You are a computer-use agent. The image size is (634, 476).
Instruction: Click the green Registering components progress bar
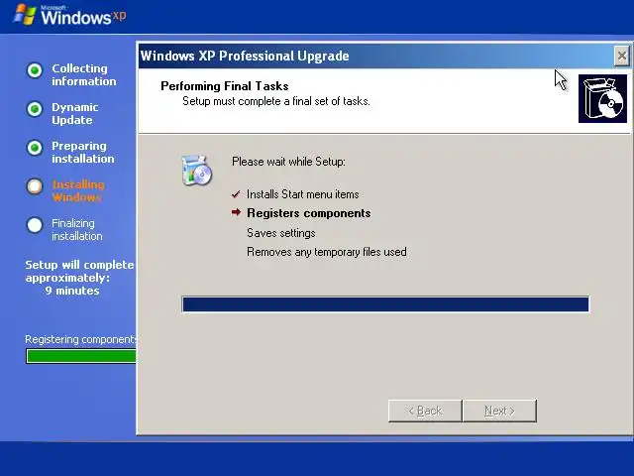coord(81,356)
